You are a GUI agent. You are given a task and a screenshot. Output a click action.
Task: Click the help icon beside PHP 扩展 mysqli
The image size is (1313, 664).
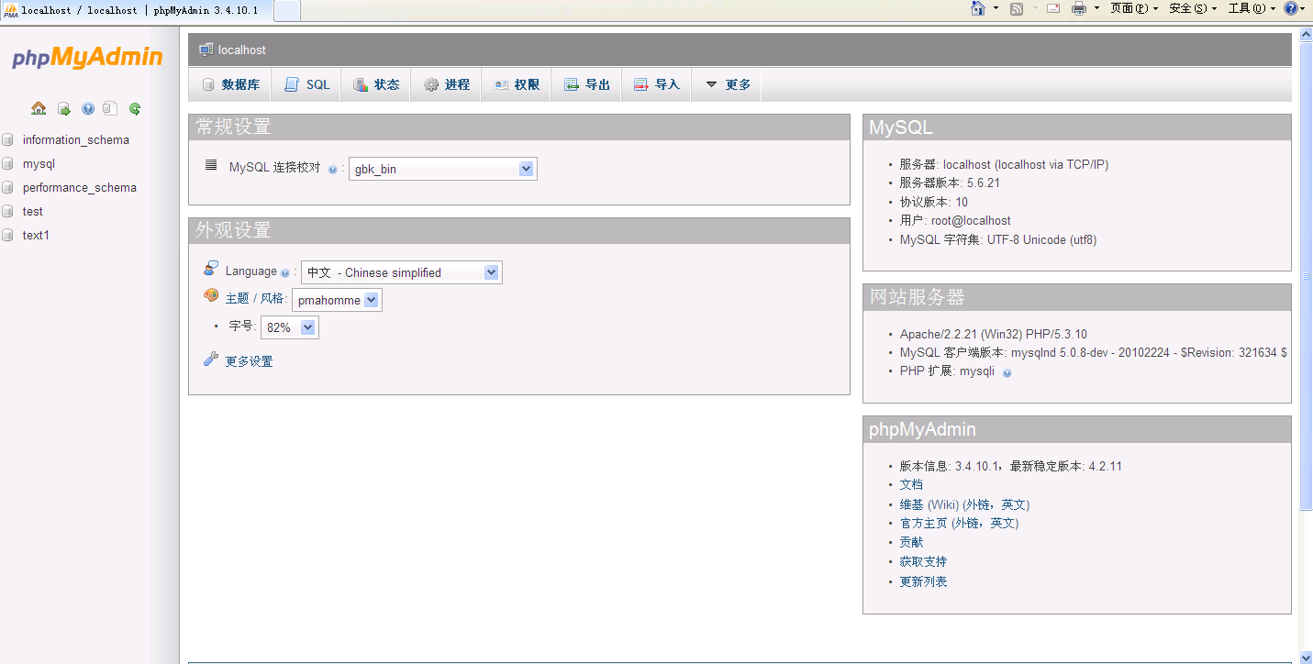click(x=1007, y=372)
